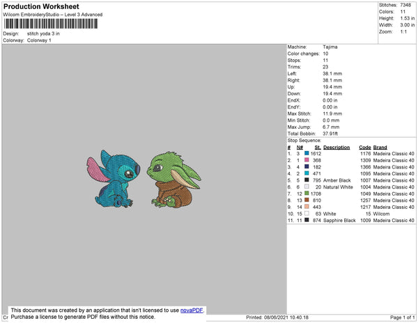This screenshot has width=418, height=323.
Task: Click the design name 'stitch yoda 3 in'
Action: coord(43,33)
